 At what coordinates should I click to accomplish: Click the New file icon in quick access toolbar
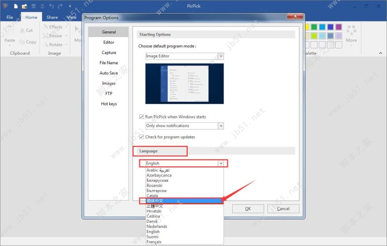pyautogui.click(x=15, y=6)
